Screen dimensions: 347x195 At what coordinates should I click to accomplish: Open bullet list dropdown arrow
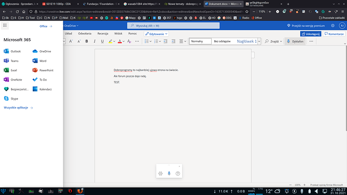150,41
